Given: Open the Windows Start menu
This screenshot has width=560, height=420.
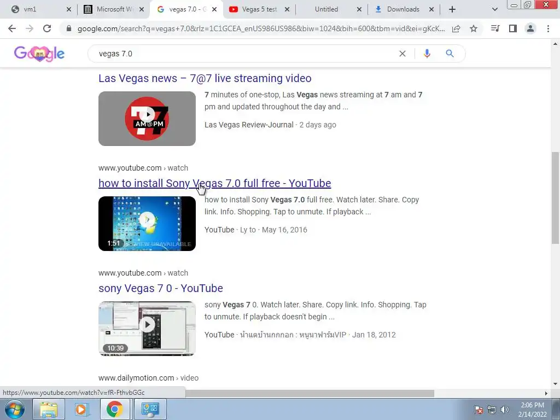Looking at the screenshot, I should point(15,409).
